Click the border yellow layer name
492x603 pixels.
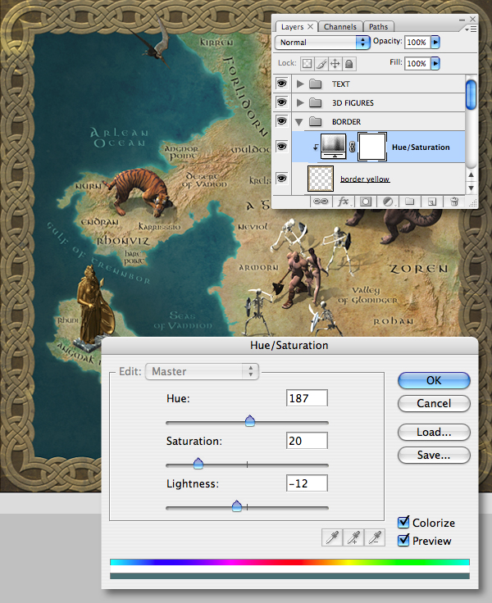[365, 179]
